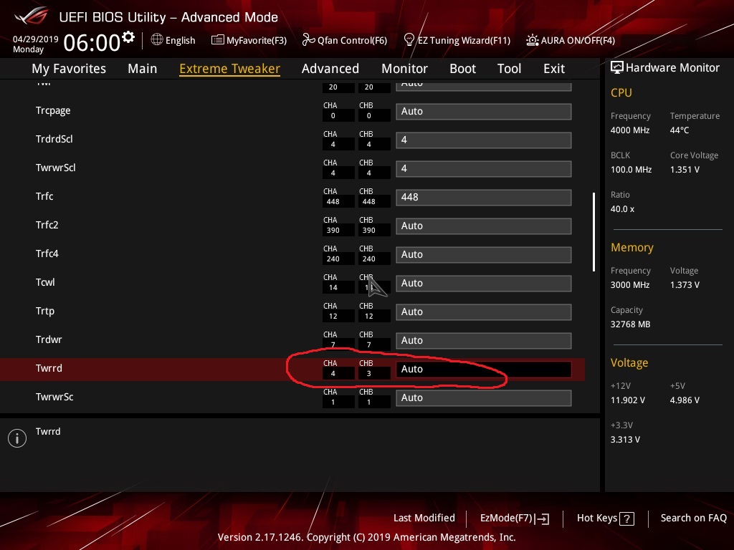This screenshot has width=734, height=550.
Task: Select the Tcwl row label
Action: [45, 282]
